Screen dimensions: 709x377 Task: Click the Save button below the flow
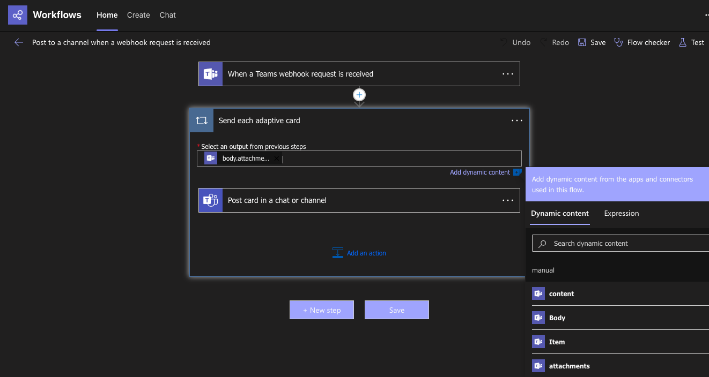(397, 310)
